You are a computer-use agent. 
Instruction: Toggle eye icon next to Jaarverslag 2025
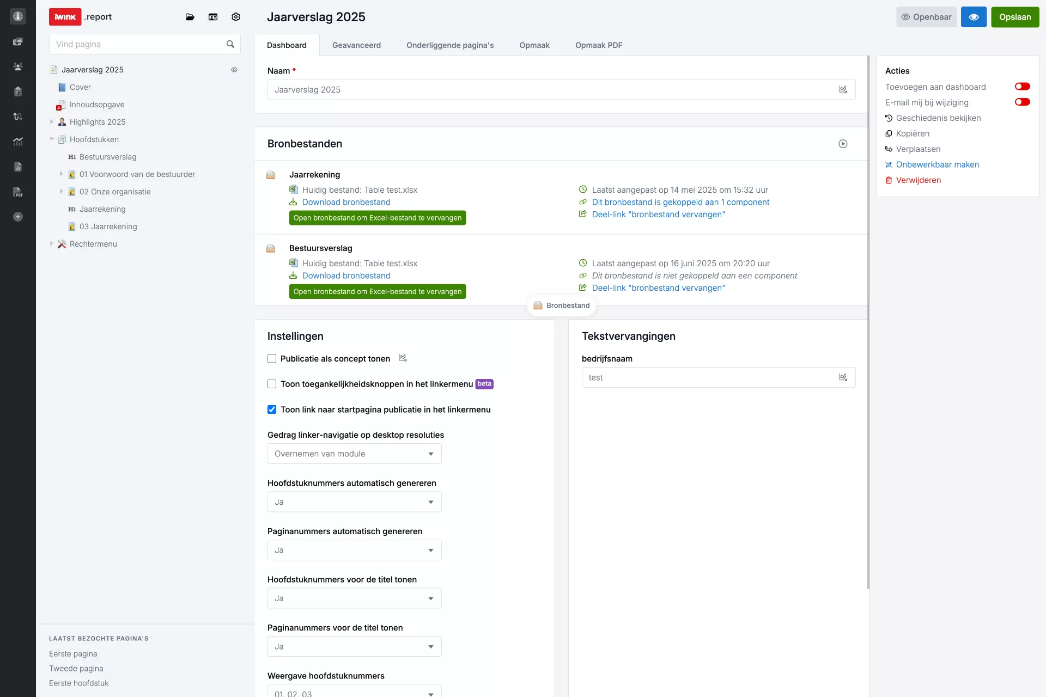pyautogui.click(x=234, y=70)
